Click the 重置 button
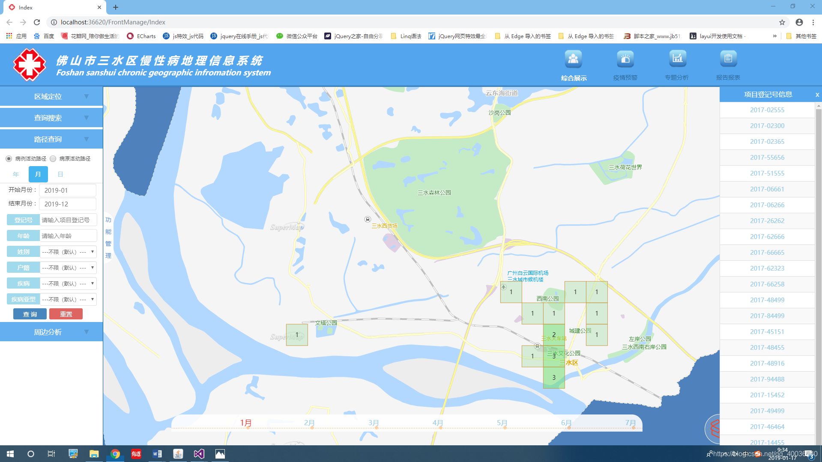The width and height of the screenshot is (822, 462). (66, 314)
